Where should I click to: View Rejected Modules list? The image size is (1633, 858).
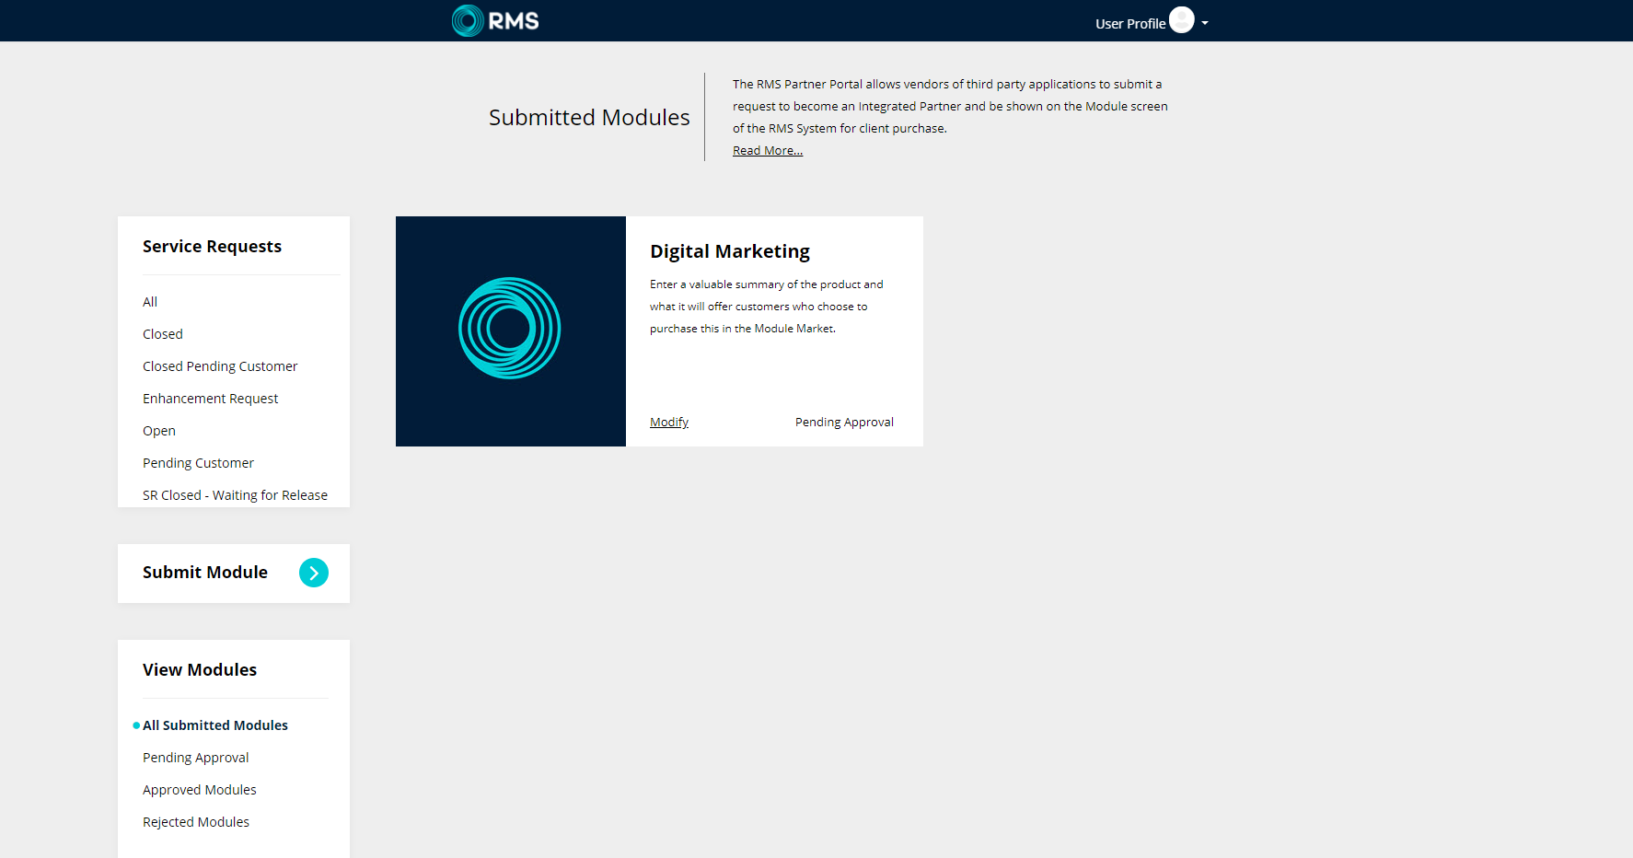(196, 822)
